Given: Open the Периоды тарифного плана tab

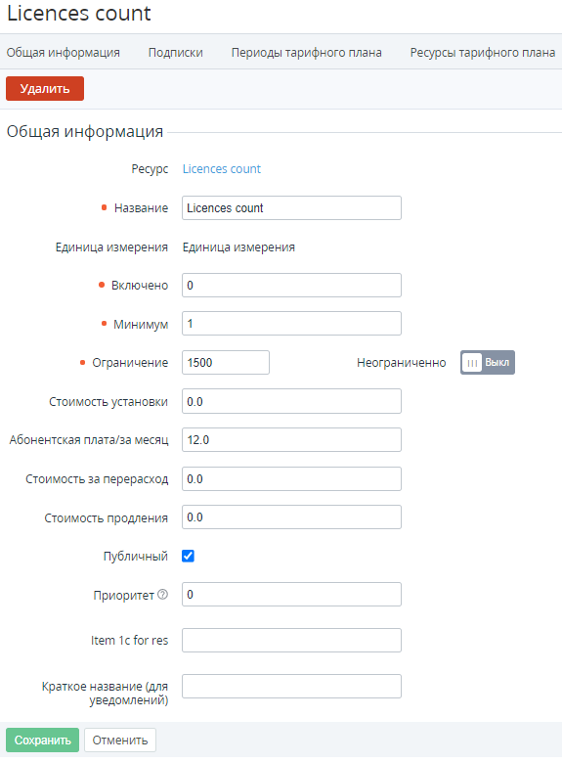Looking at the screenshot, I should [x=306, y=53].
